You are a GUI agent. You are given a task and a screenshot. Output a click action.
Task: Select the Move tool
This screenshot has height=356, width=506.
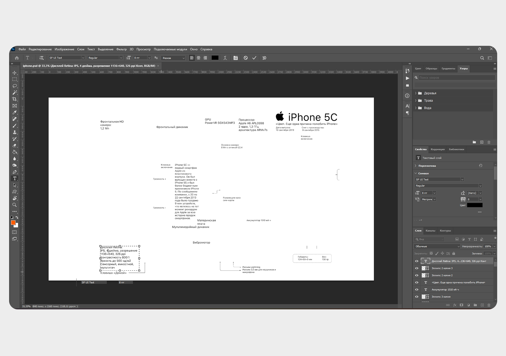tap(15, 73)
